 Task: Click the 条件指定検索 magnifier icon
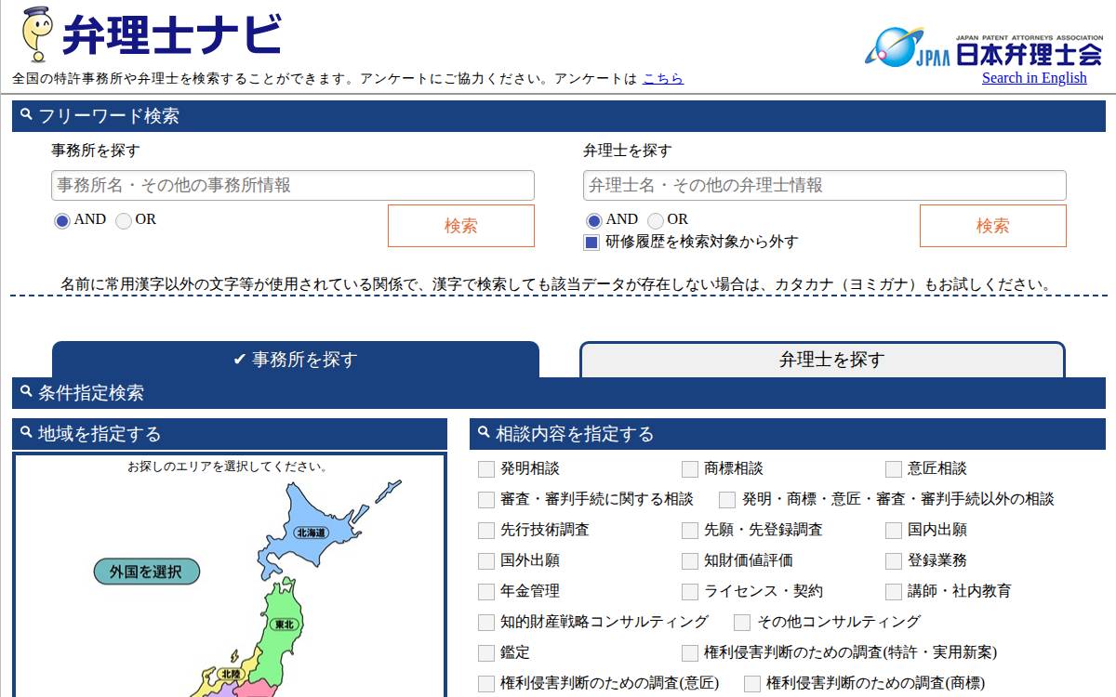26,392
